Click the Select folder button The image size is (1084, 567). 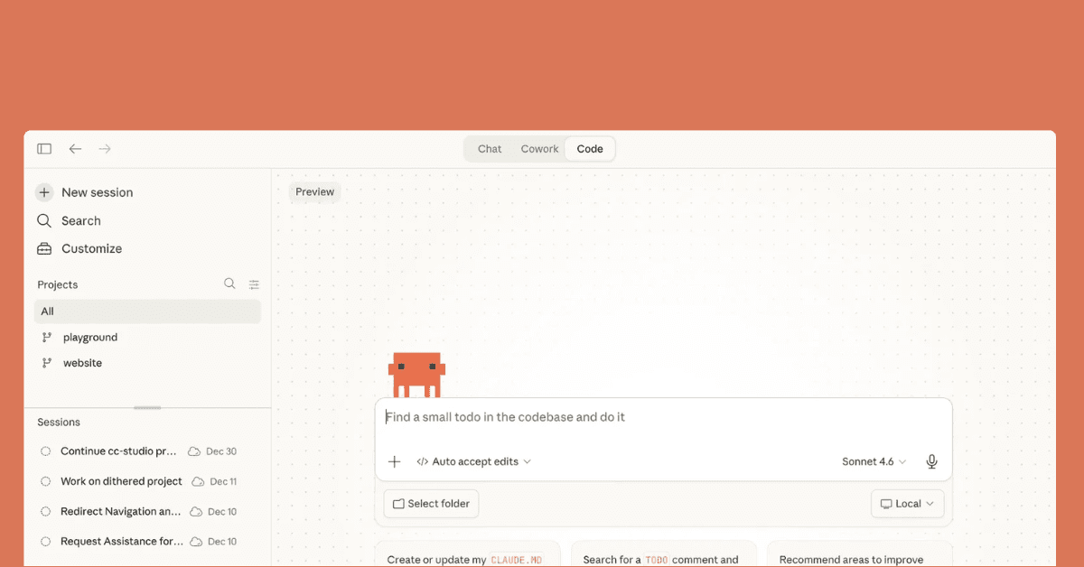point(431,504)
